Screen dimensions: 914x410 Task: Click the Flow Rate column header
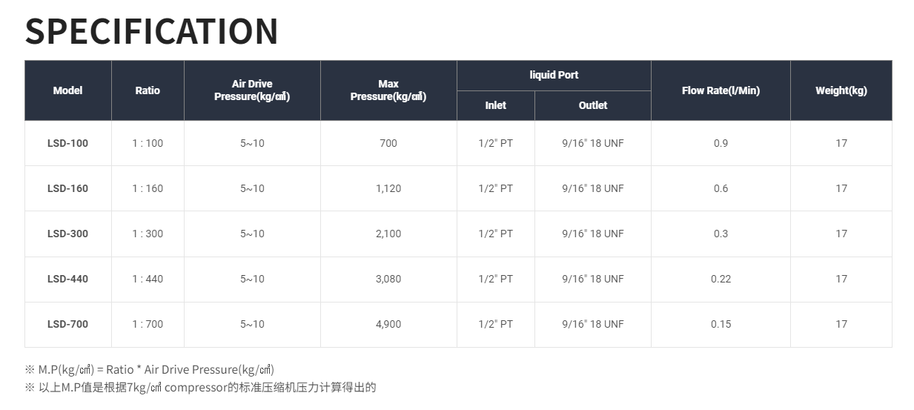(721, 90)
